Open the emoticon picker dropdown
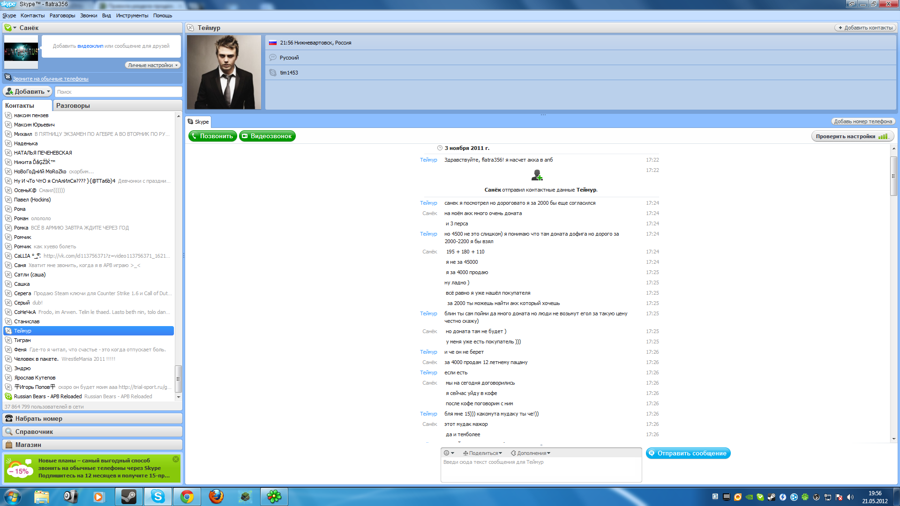900x506 pixels. click(x=449, y=453)
